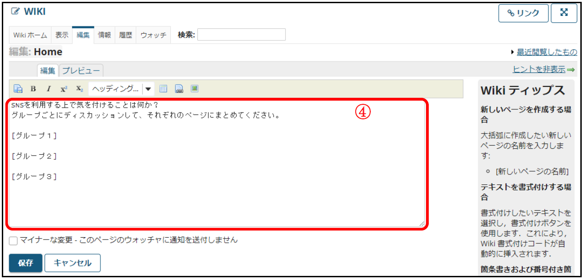Insert a table using the table icon
Screen dimensions: 584x280
pyautogui.click(x=163, y=89)
